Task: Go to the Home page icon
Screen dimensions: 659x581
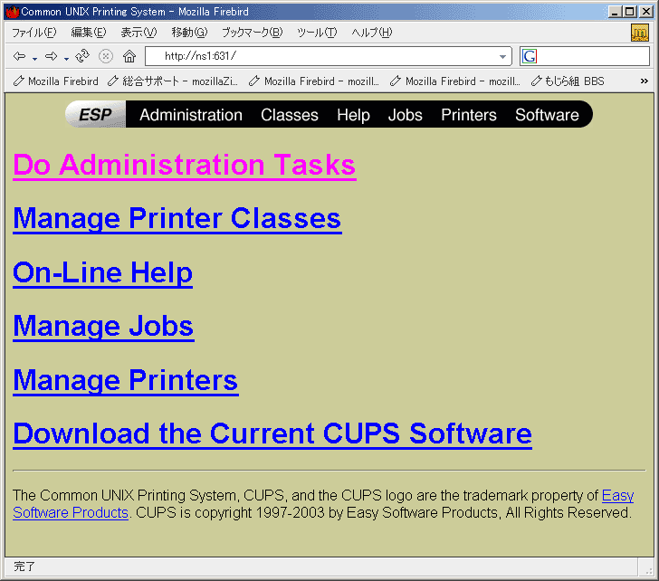Action: coord(129,56)
